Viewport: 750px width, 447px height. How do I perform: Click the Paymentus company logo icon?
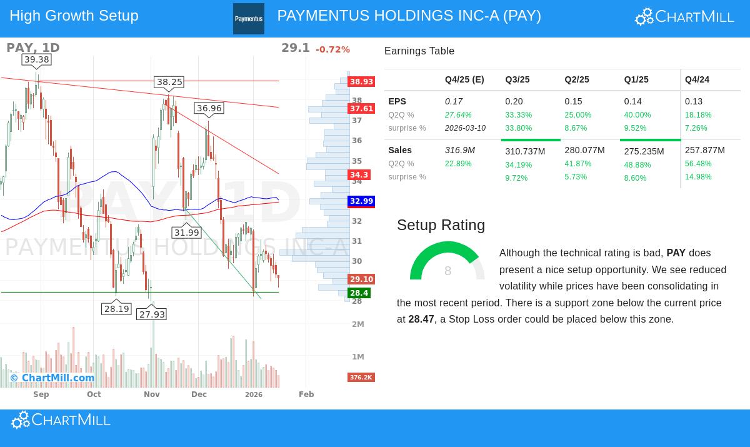pyautogui.click(x=248, y=18)
